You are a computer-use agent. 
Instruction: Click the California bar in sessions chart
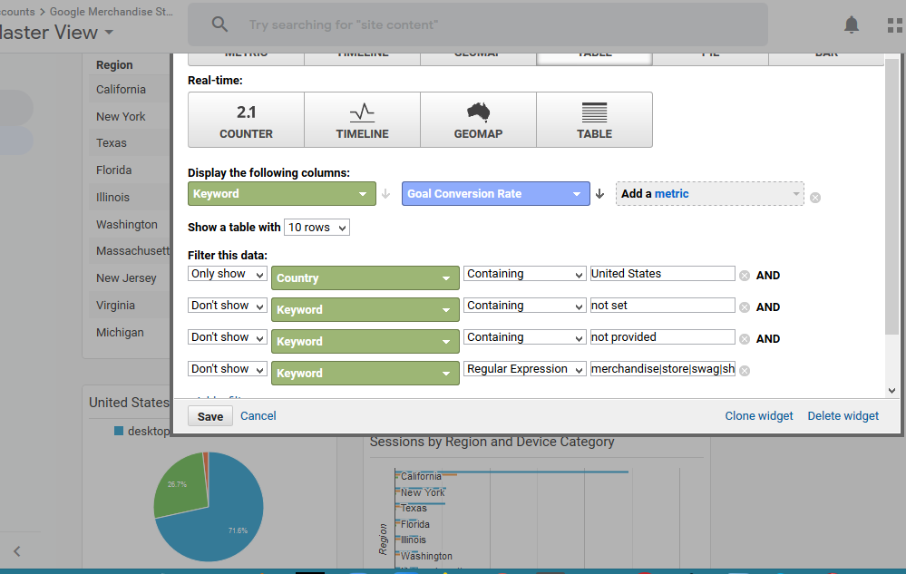tap(513, 472)
